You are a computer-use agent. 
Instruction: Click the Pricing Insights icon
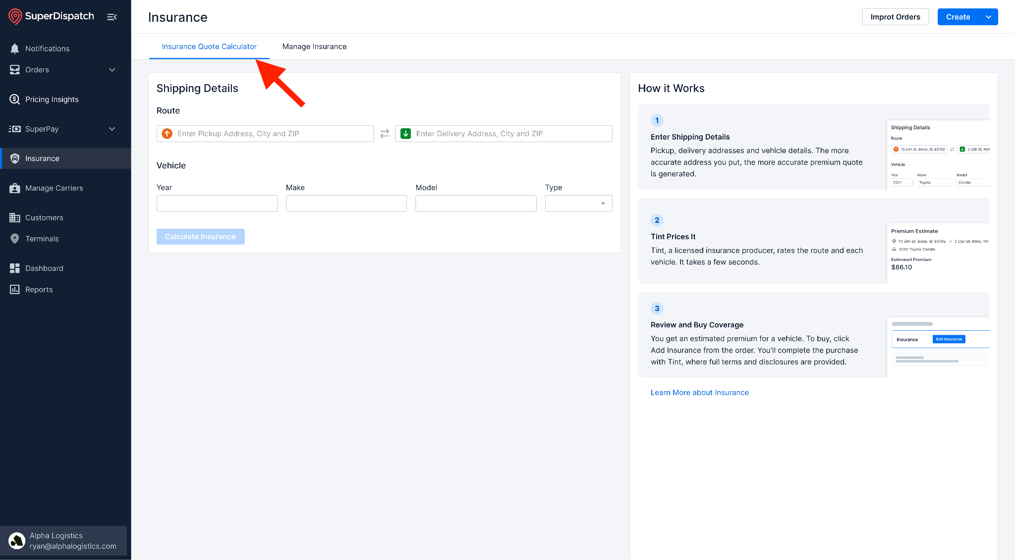pos(15,100)
